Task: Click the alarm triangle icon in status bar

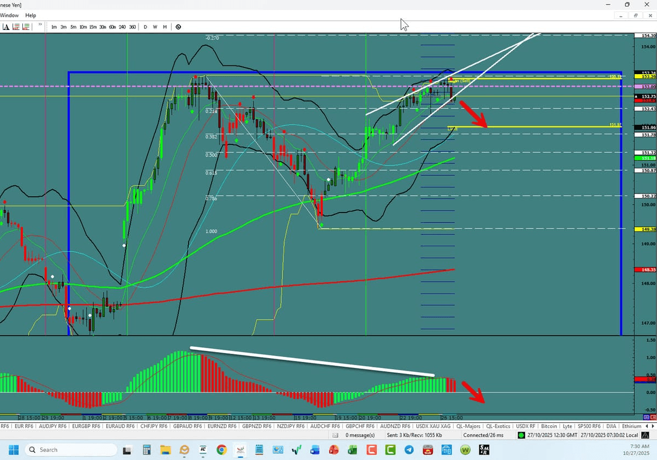Action: (645, 435)
